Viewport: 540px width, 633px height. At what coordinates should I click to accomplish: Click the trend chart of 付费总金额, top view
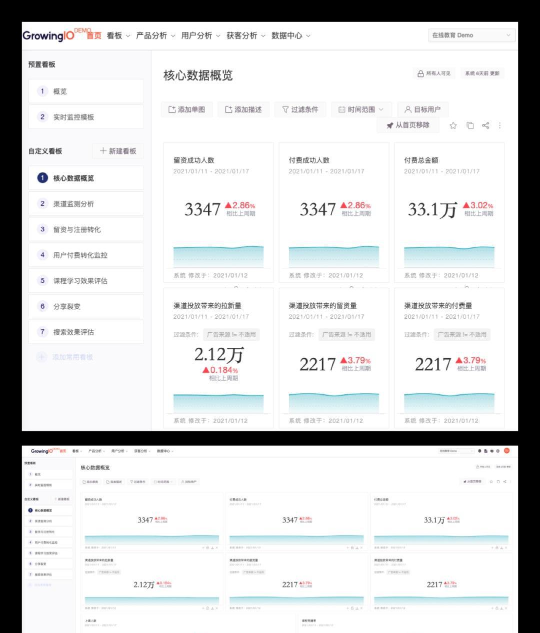click(449, 256)
